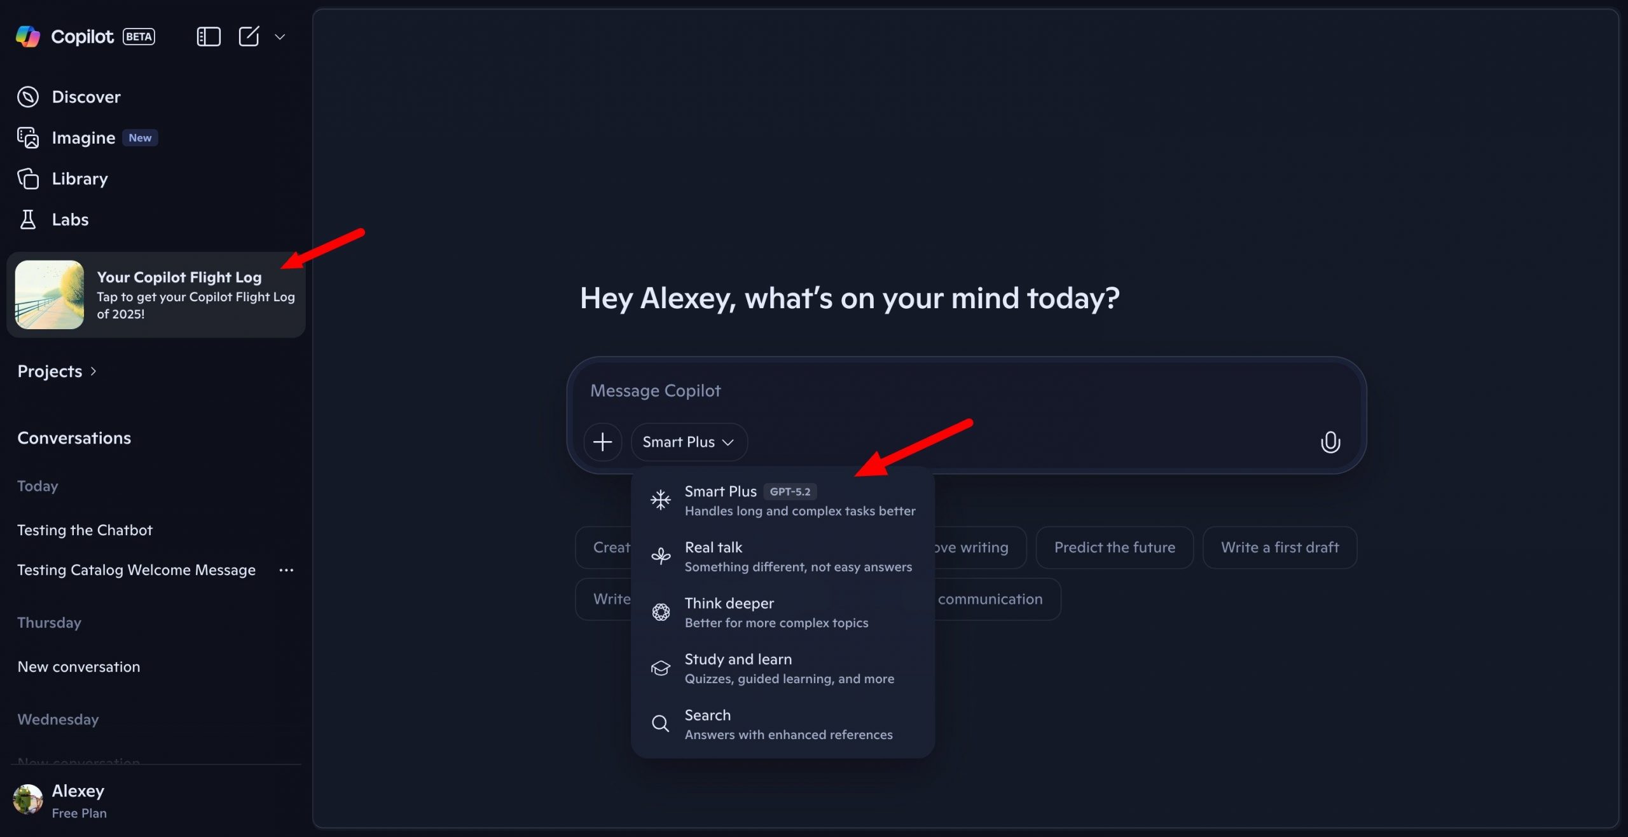Viewport: 1628px width, 837px height.
Task: Expand the Projects section
Action: [57, 371]
